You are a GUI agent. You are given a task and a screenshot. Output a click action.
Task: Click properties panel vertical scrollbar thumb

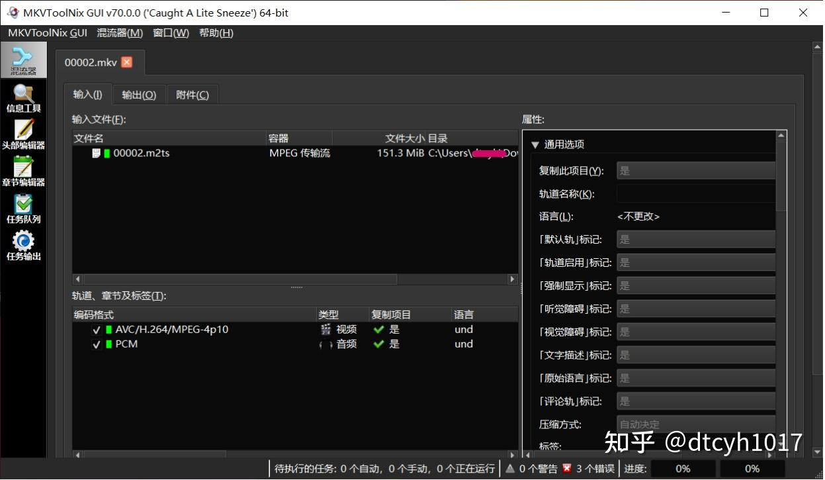coord(781,175)
